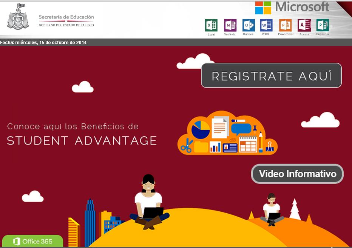Click the Word icon
The height and width of the screenshot is (248, 352).
tap(266, 25)
